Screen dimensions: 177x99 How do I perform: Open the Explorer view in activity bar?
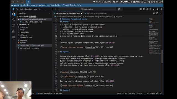coord(14,14)
